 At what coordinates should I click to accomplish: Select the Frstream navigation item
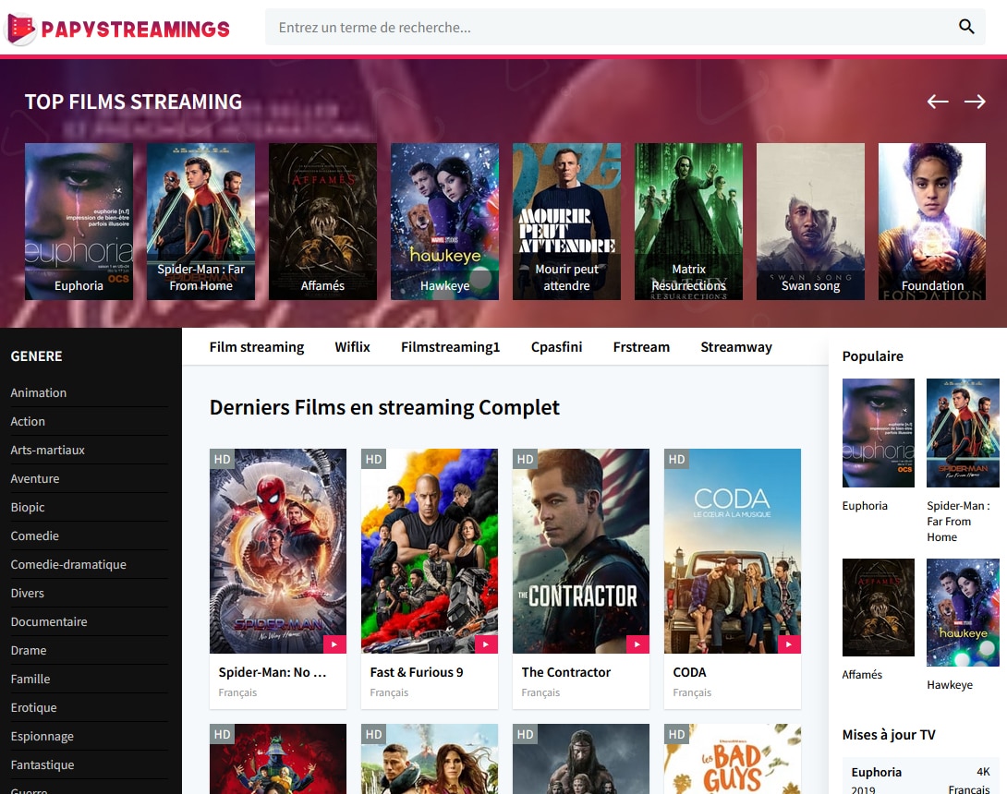pyautogui.click(x=641, y=346)
